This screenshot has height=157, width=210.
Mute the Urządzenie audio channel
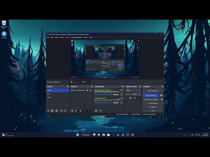tap(117, 103)
